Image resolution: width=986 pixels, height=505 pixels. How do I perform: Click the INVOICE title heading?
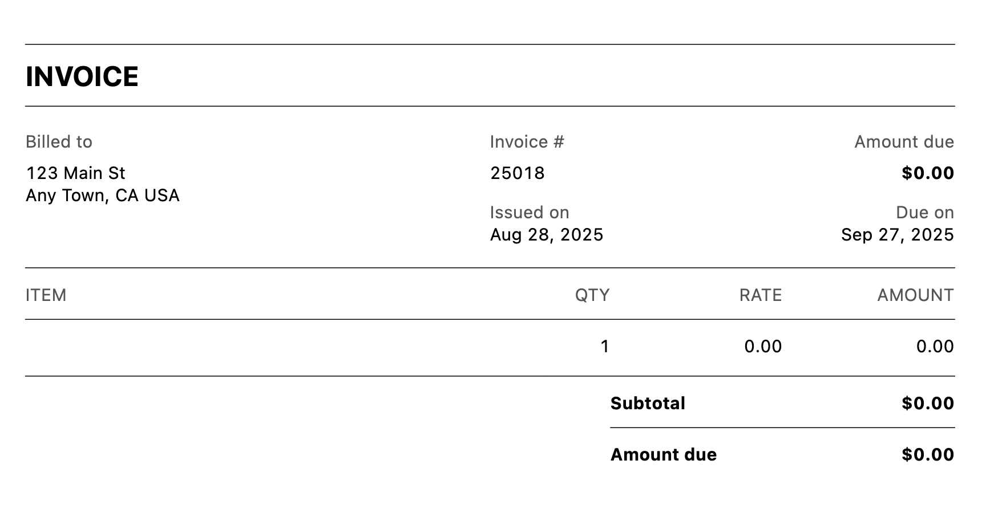(x=82, y=77)
